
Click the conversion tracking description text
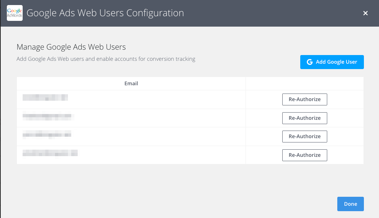(x=106, y=59)
